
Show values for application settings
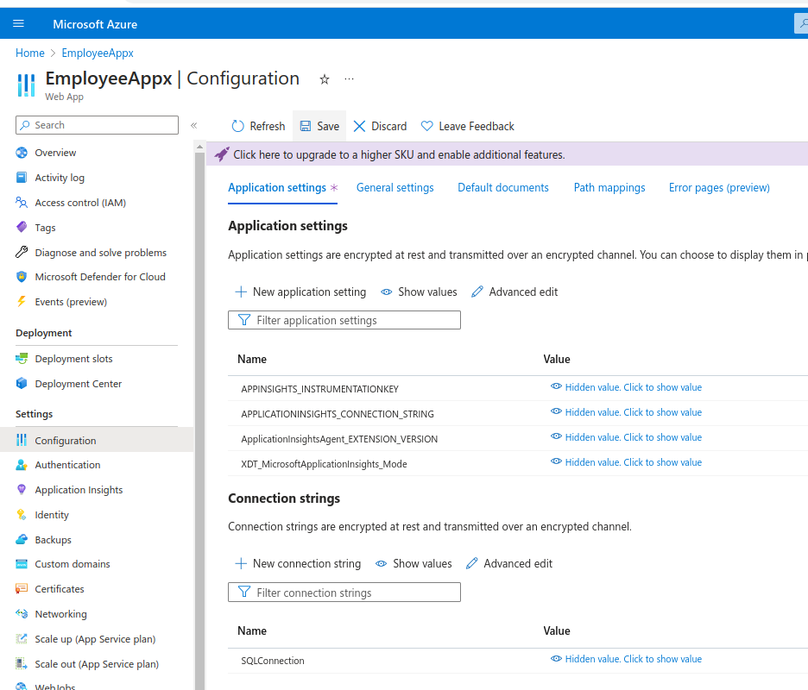[419, 292]
